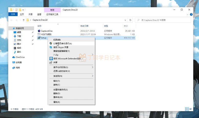
Task: Choose 还原以前的版本(V)
Action: pos(71,71)
